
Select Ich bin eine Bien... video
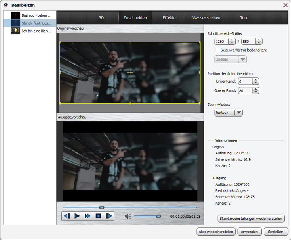click(x=30, y=31)
